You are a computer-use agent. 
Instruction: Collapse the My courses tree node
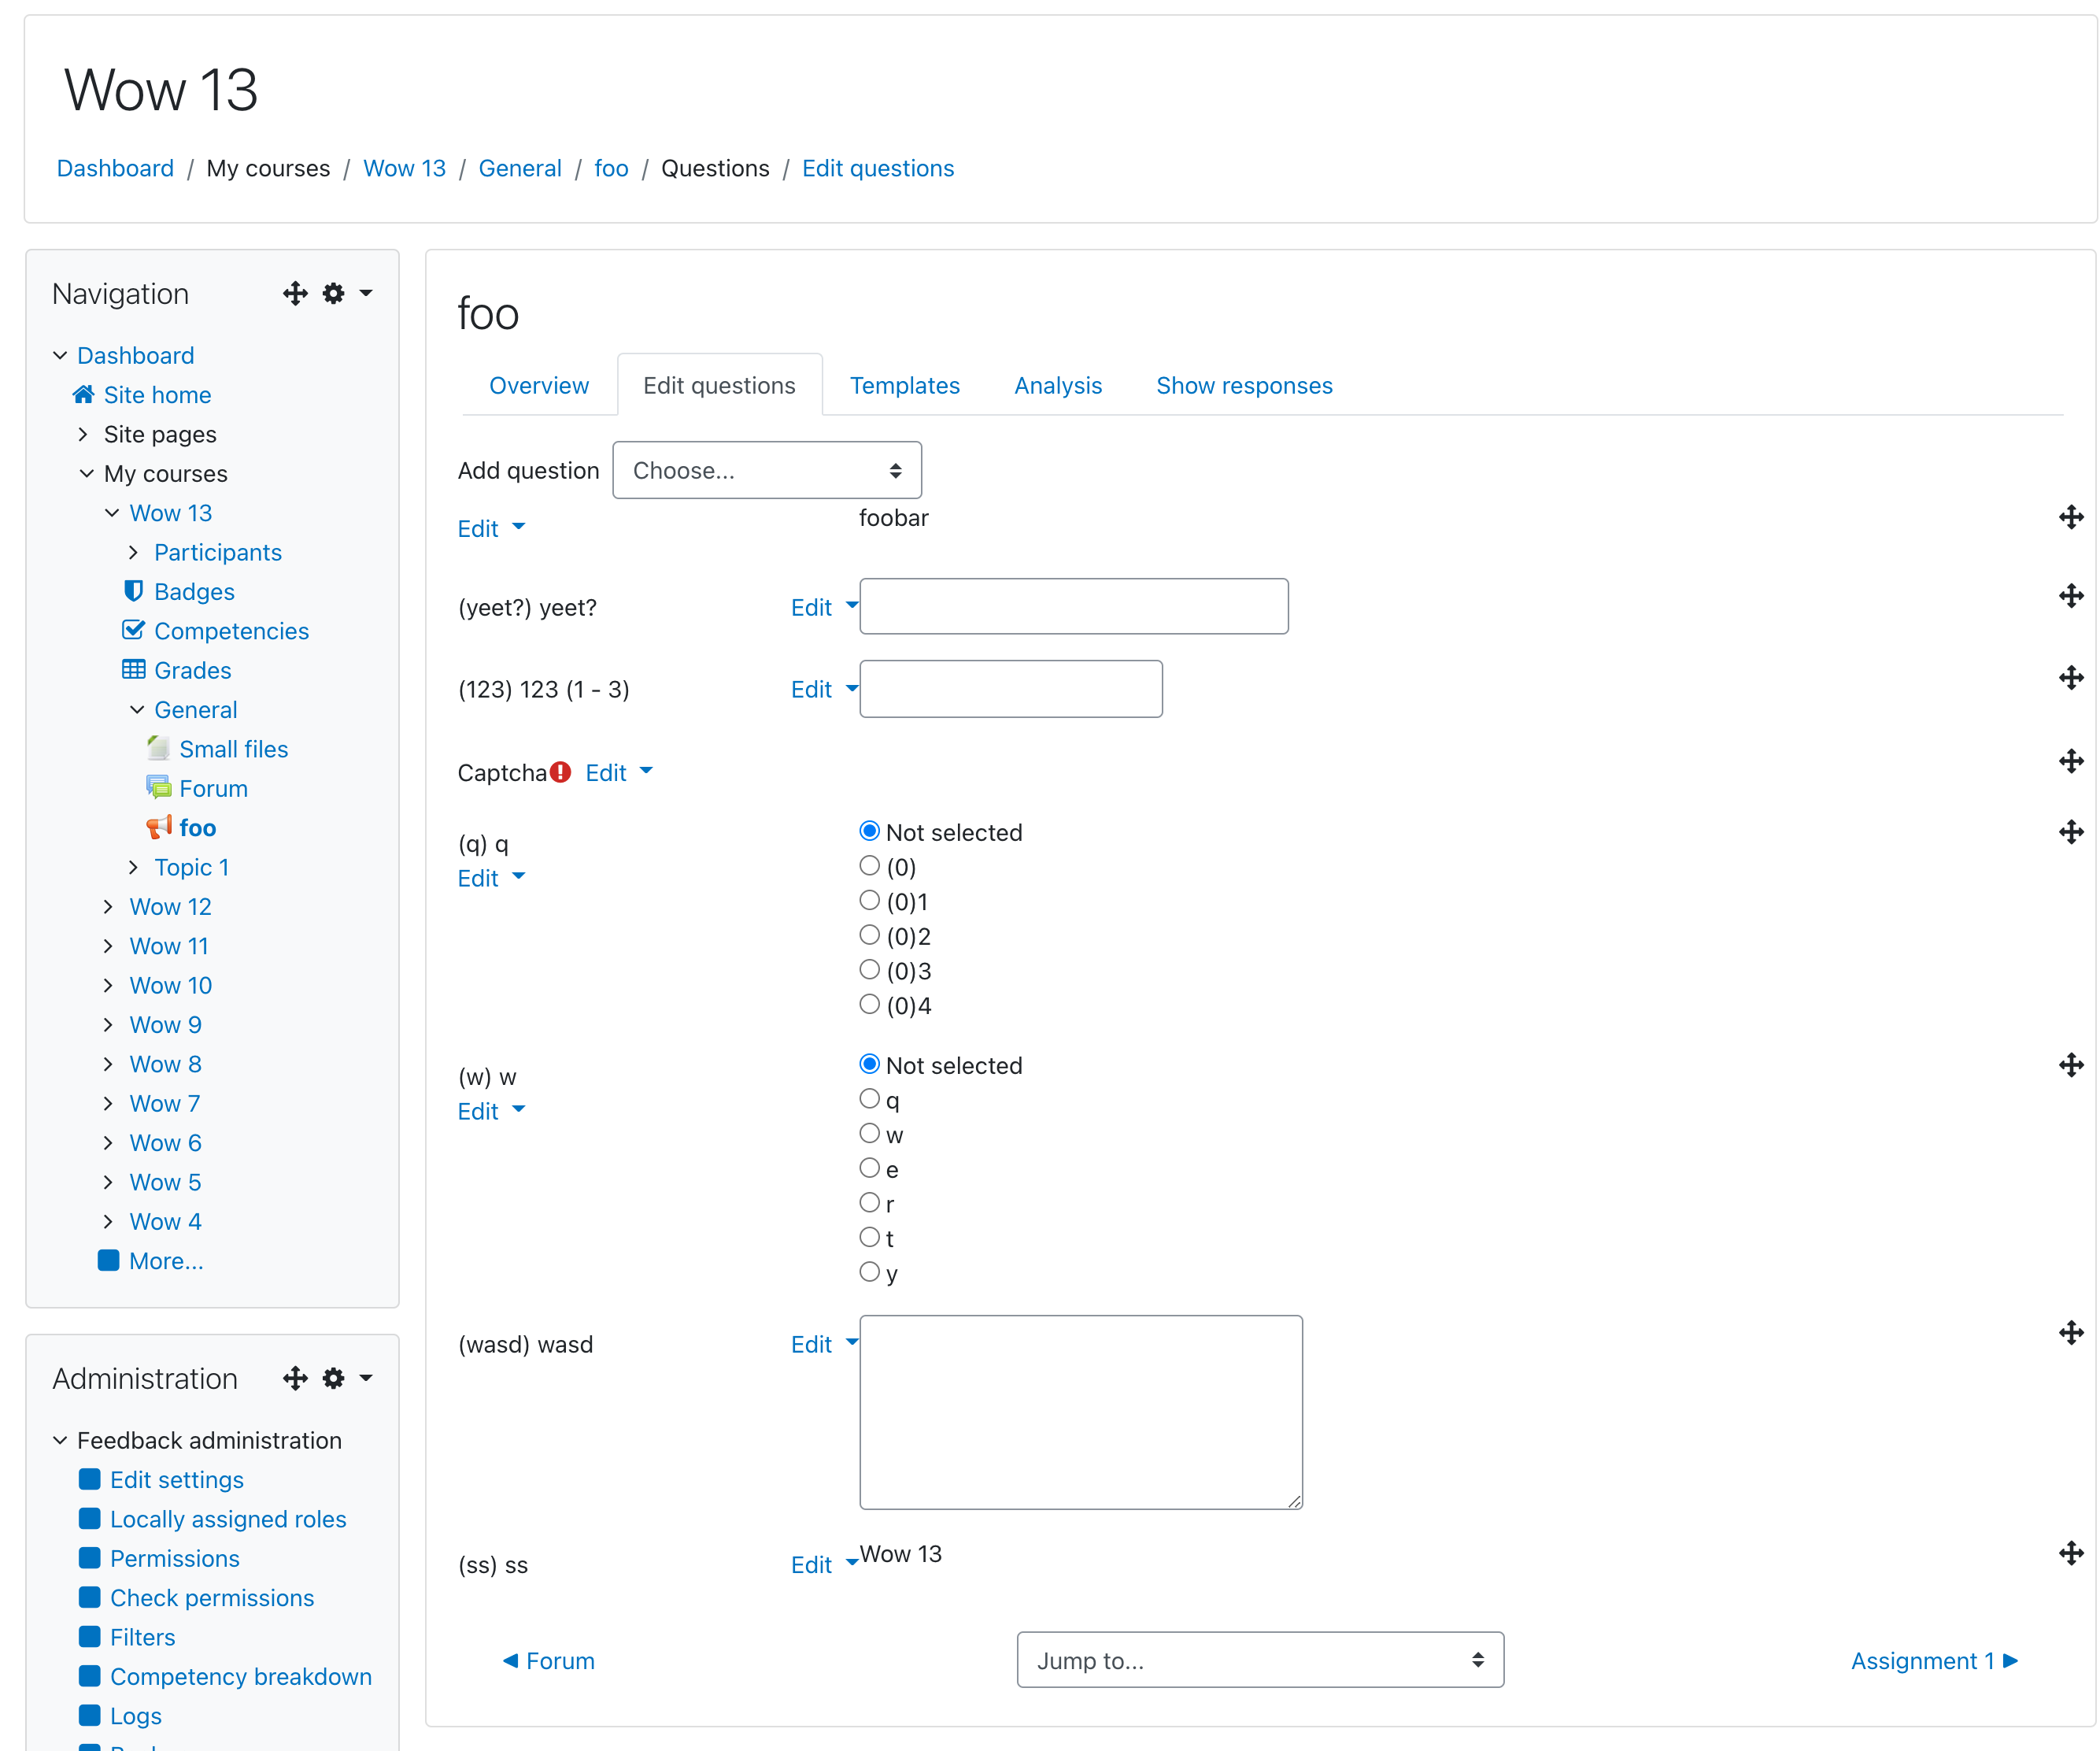click(87, 473)
